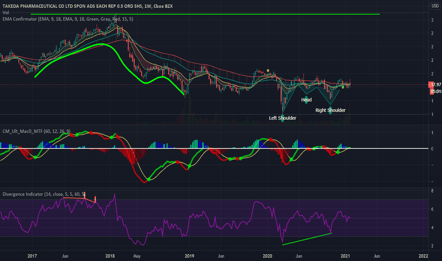Screen dimensions: 442x261
Task: Select the Divergence Indicator legend label
Action: click(x=44, y=194)
